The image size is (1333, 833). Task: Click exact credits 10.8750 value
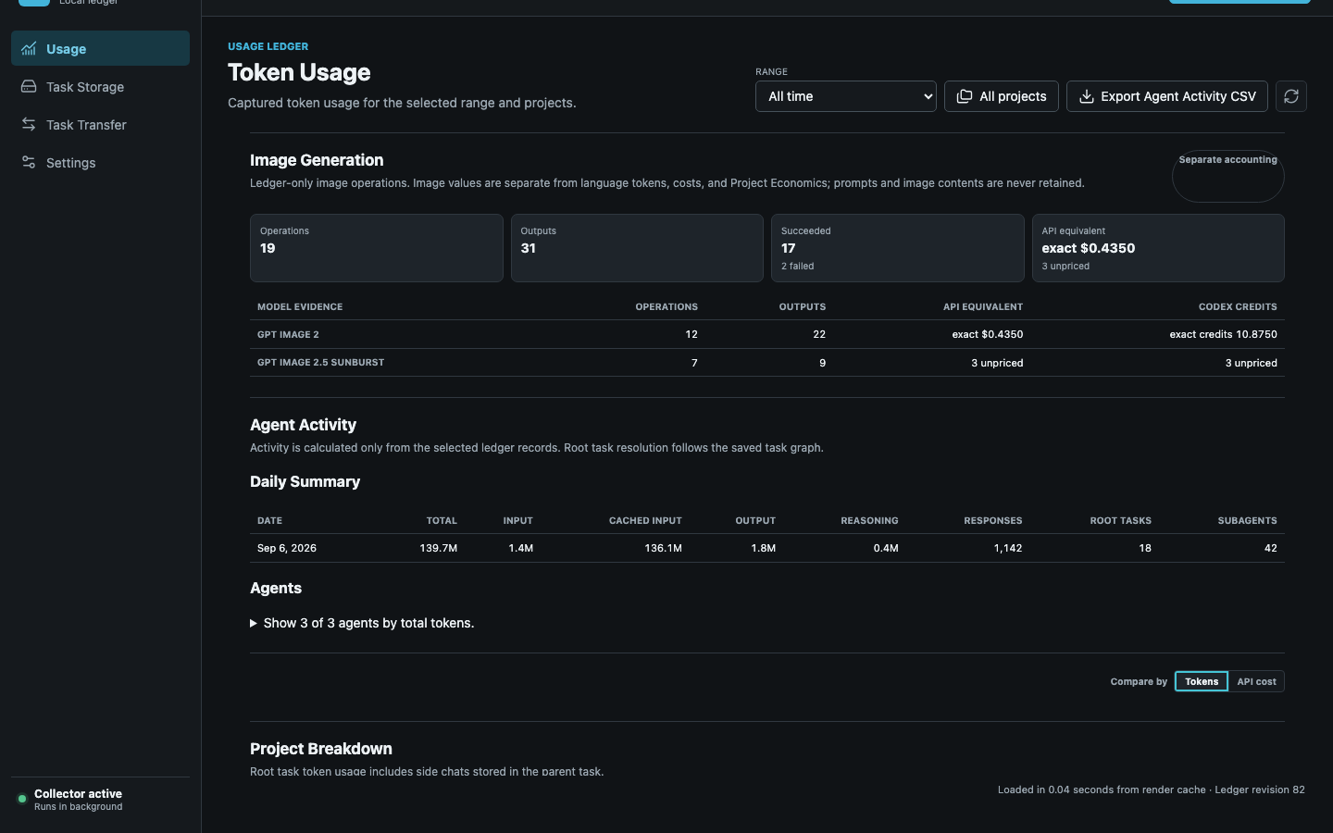point(1223,334)
